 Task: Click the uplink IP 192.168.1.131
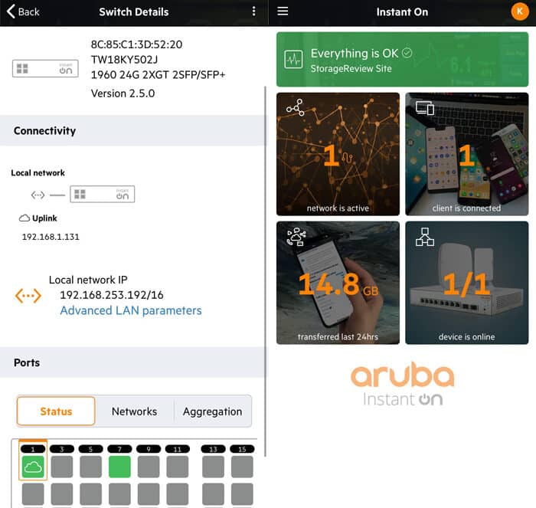(51, 237)
